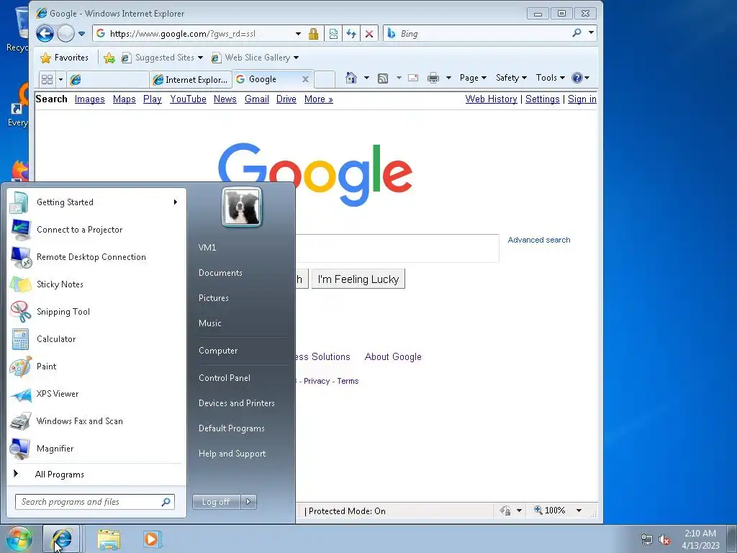737x553 pixels.
Task: Click the Read Mail icon
Action: tap(412, 78)
